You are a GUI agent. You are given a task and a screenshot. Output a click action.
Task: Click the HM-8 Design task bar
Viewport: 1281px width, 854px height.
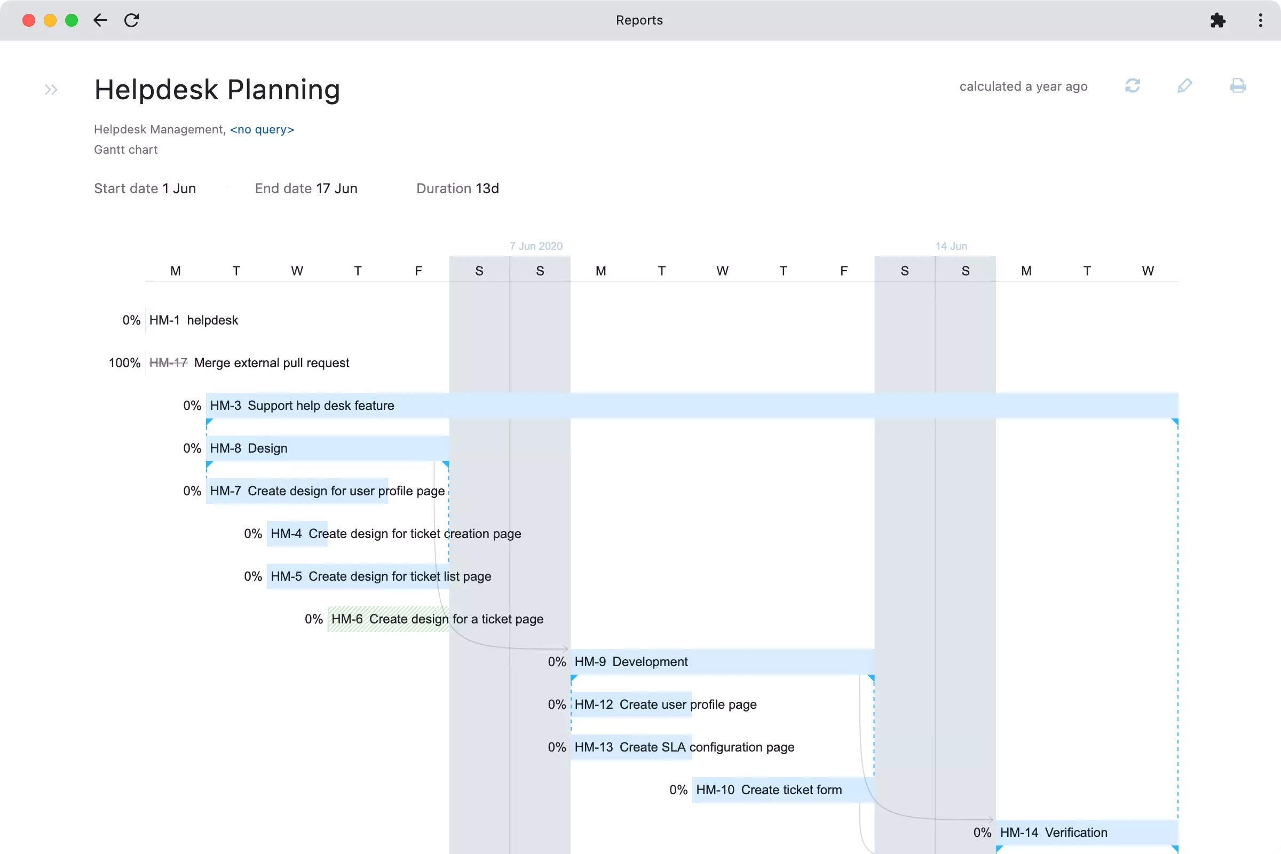coord(327,448)
